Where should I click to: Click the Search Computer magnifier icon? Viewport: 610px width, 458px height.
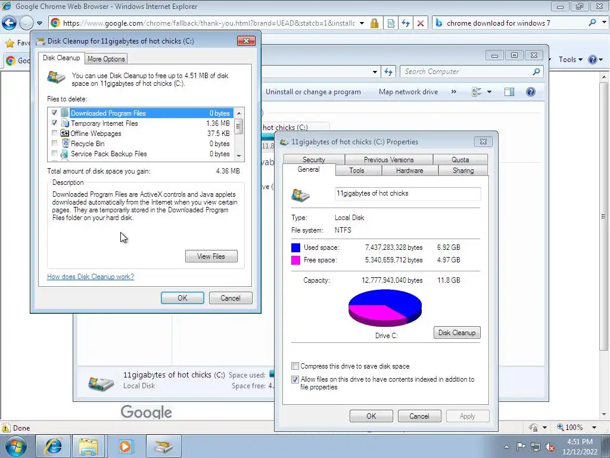[536, 72]
